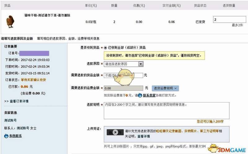Select the seller name 测试账号
Screen dimensions: 248x154
11,120
